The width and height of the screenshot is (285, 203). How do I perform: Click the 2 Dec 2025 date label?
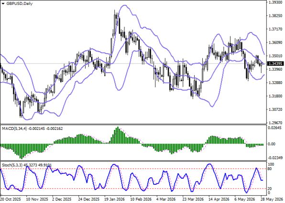tap(62, 199)
